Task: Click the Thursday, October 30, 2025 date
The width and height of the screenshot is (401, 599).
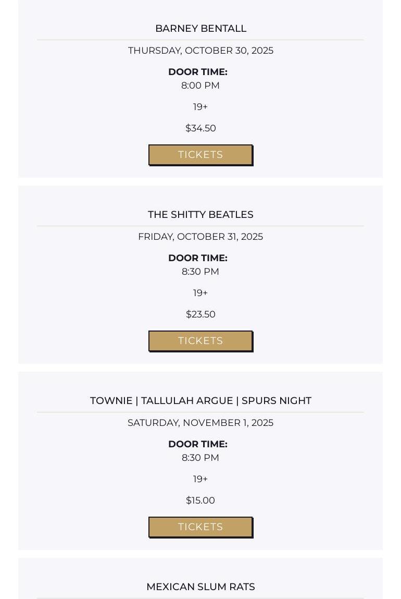Action: click(x=200, y=51)
